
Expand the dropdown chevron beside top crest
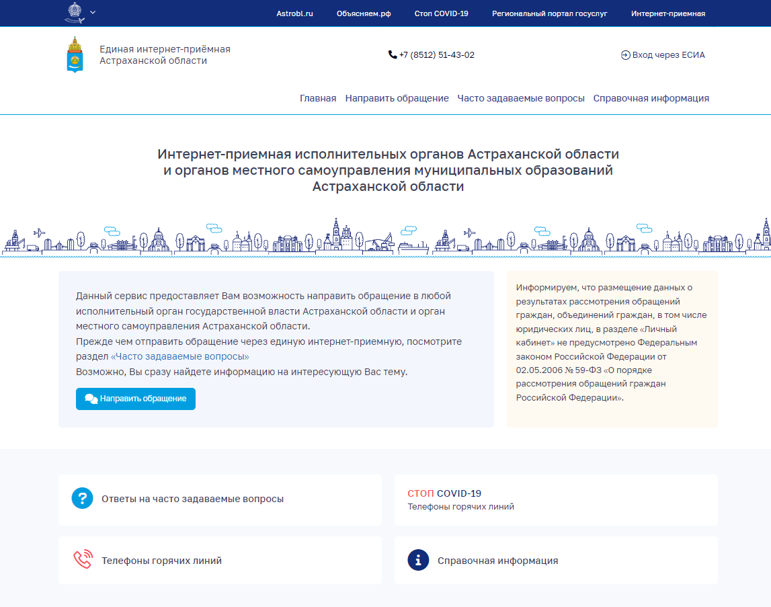pyautogui.click(x=93, y=12)
